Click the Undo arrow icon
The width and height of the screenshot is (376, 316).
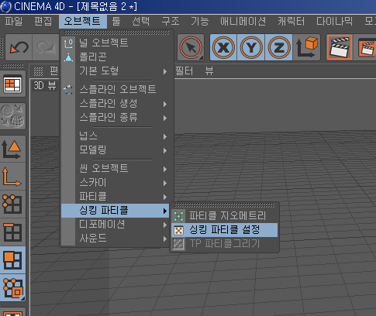click(19, 47)
